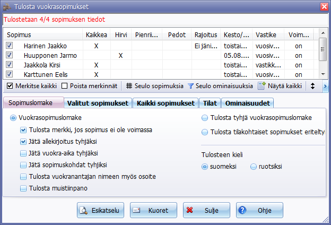331x225 pixels.
Task: Open the Kaikki sopimukset tab
Action: pos(165,103)
